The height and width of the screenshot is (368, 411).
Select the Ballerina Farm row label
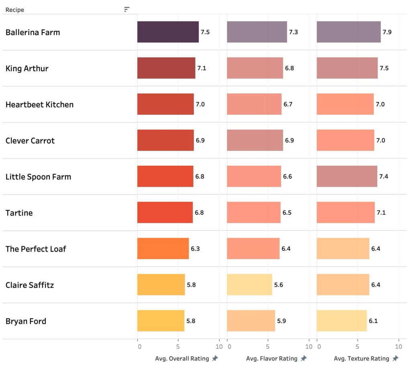pyautogui.click(x=33, y=32)
